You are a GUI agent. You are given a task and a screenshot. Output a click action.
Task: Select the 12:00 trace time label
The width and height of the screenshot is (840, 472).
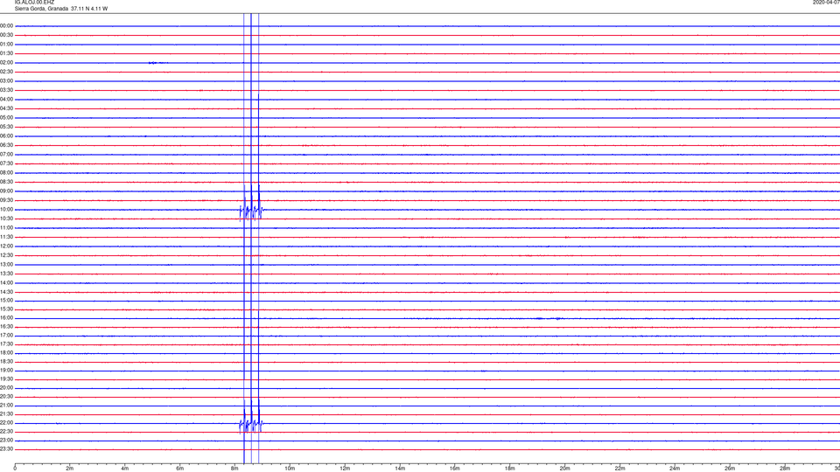(6, 246)
